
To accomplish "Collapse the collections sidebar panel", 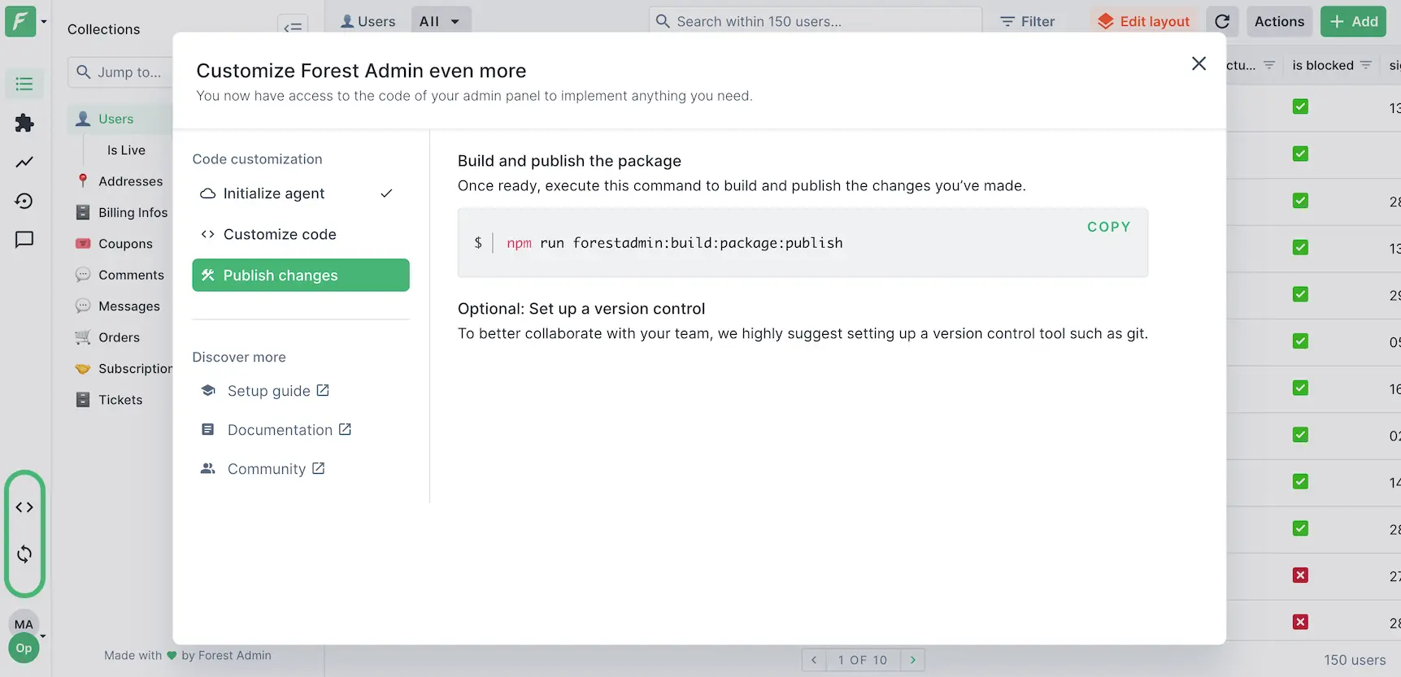I will point(293,27).
